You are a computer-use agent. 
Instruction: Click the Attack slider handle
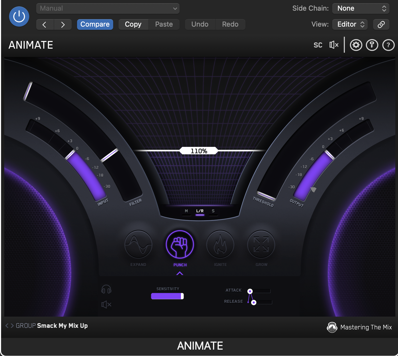point(250,291)
